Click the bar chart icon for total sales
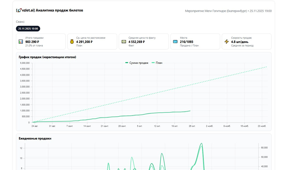This screenshot has width=290, height=170. [20, 41]
